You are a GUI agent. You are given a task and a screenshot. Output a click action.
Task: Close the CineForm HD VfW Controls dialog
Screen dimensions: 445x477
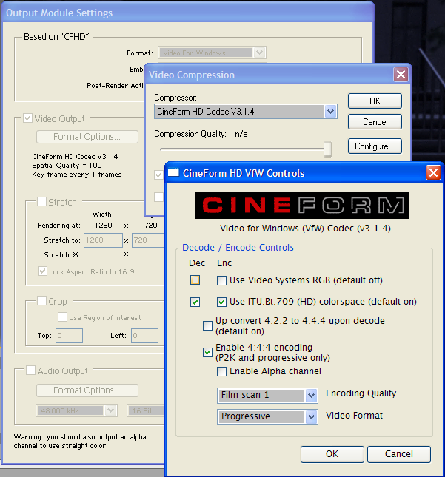(x=433, y=173)
